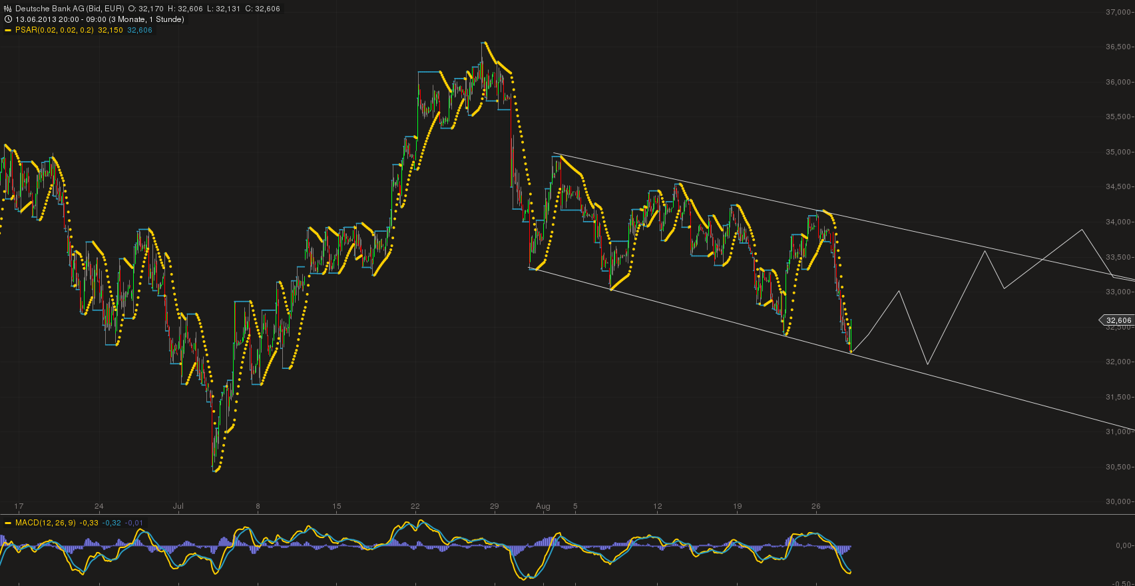The image size is (1135, 586).
Task: Click the Aug label on the time axis
Action: pos(543,506)
